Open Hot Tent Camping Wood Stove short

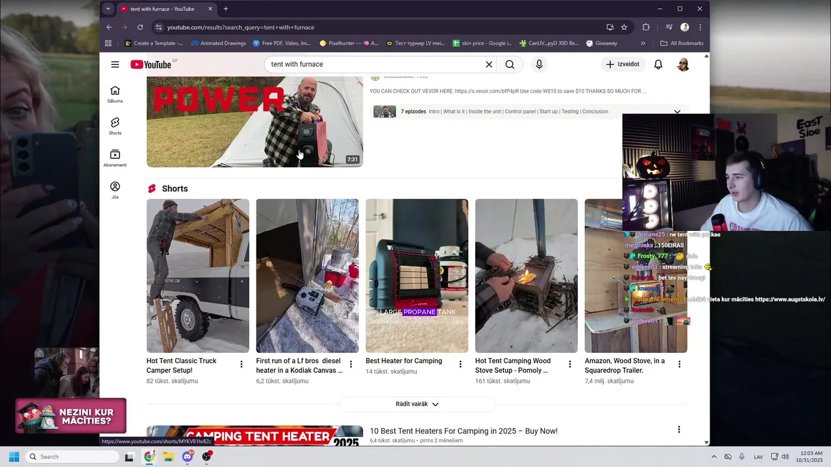pos(527,276)
